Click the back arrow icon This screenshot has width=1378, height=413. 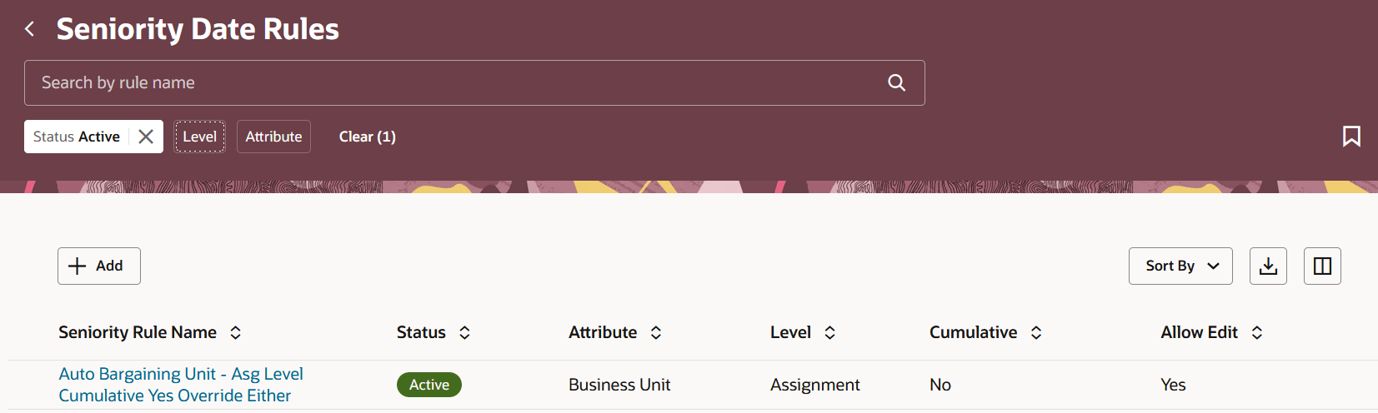[x=30, y=29]
